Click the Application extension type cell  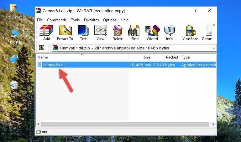(198, 65)
